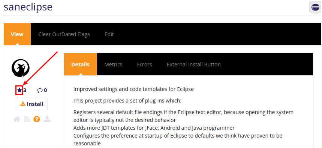Switch to the View tab
This screenshot has height=148, width=322.
coord(17,34)
